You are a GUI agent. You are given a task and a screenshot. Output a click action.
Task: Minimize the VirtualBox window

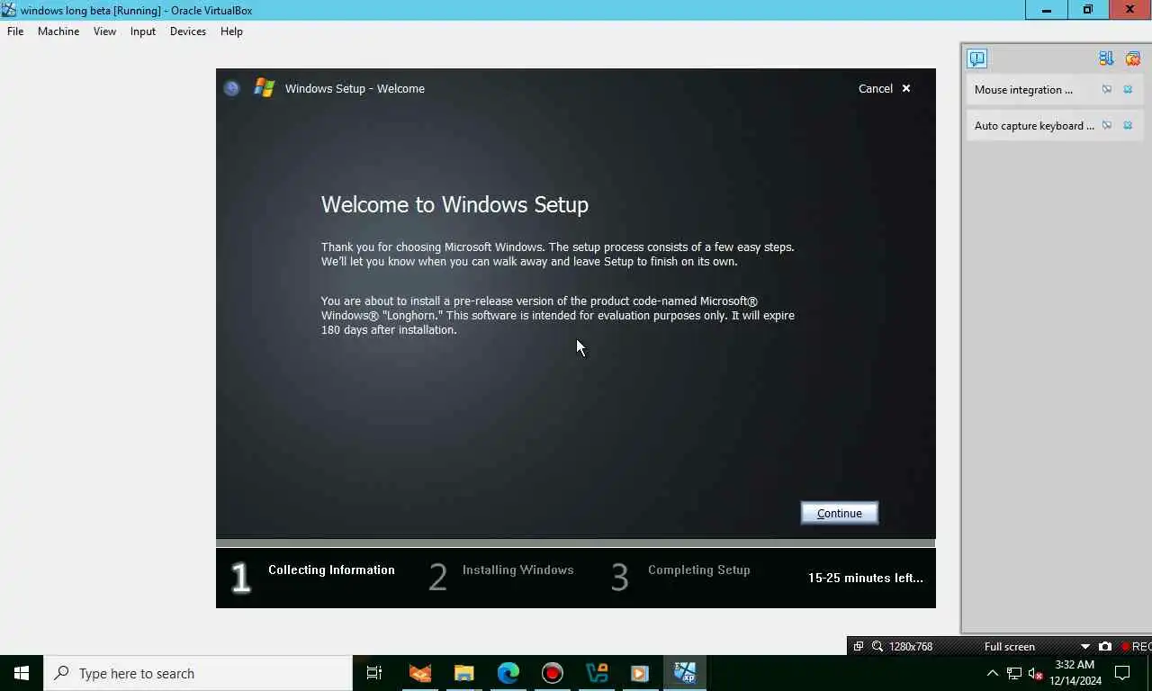point(1047,10)
